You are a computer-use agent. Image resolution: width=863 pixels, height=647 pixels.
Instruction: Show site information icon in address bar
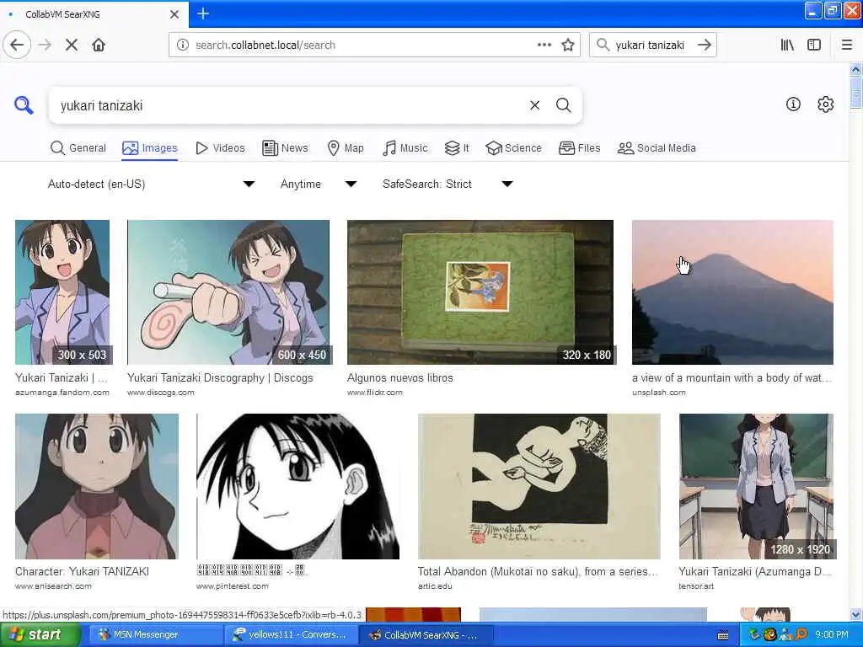tap(183, 45)
